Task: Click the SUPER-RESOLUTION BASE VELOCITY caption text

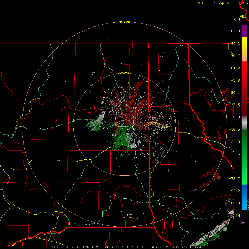Action: click(87, 247)
